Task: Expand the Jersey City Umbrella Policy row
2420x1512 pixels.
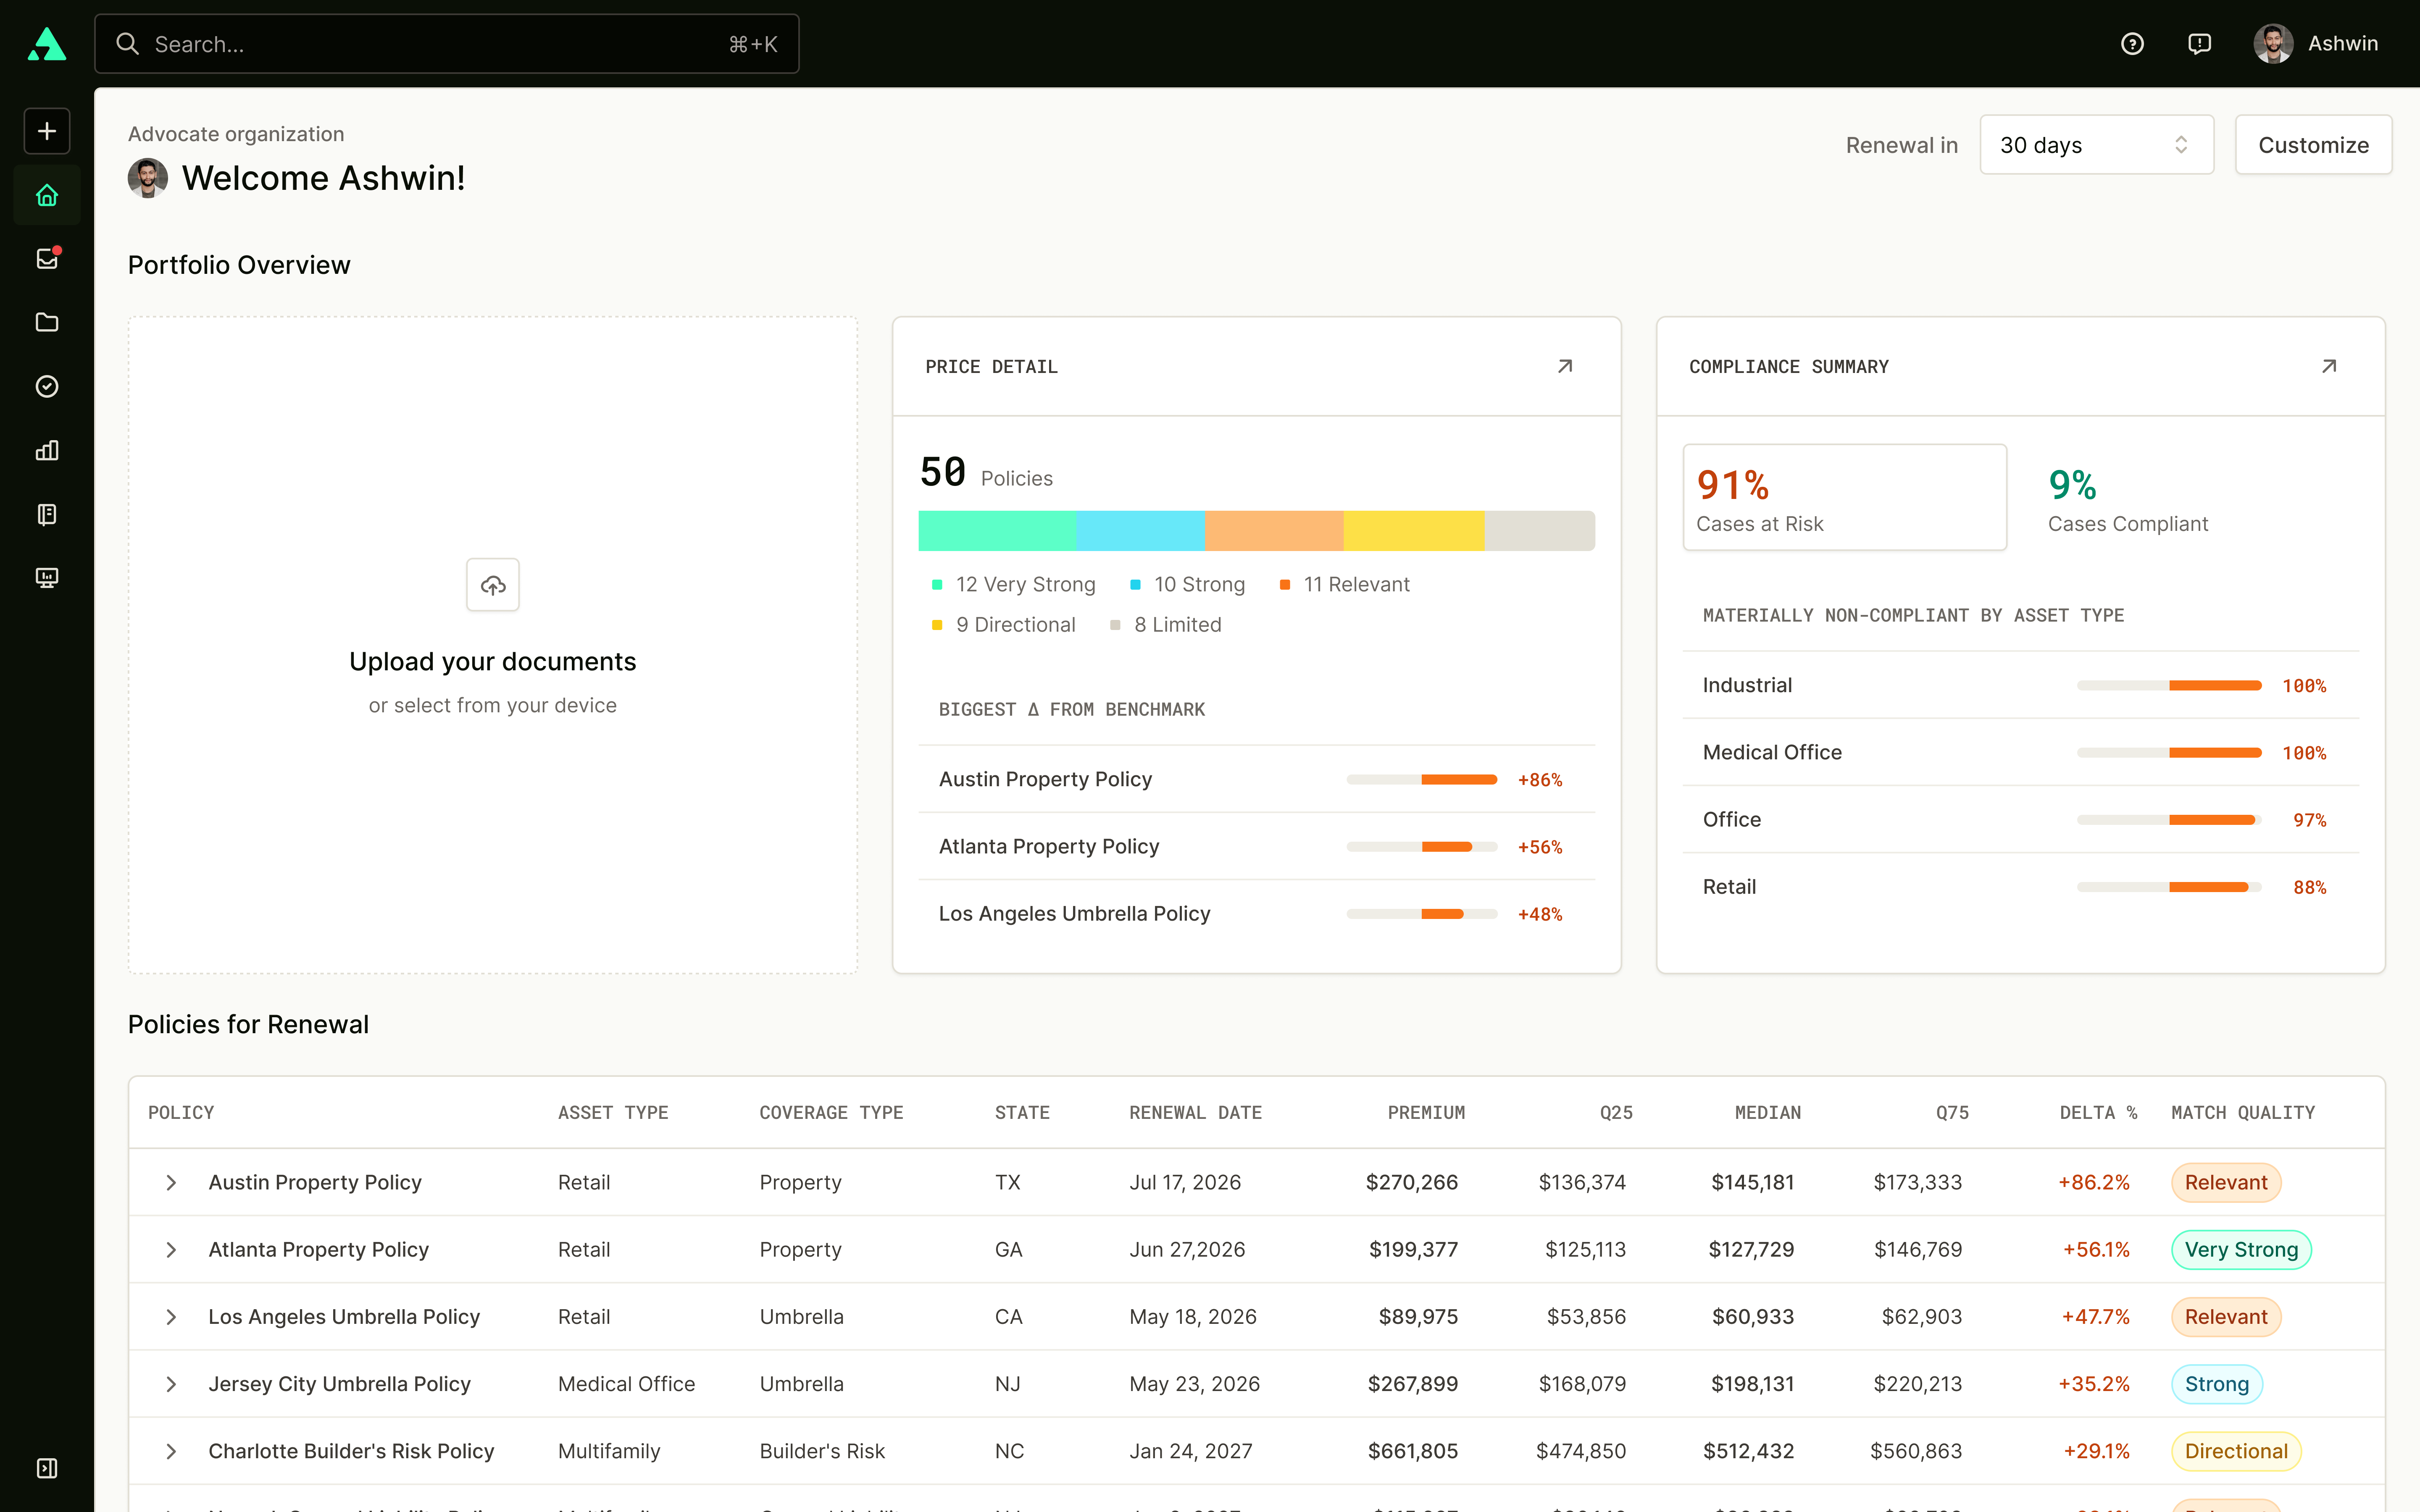Action: 171,1384
